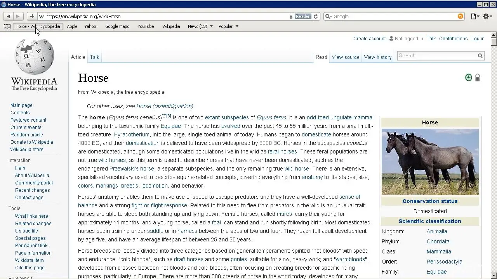Click the Wikipedia search magnifier button
Viewport: 497px width, 279px height.
click(480, 56)
